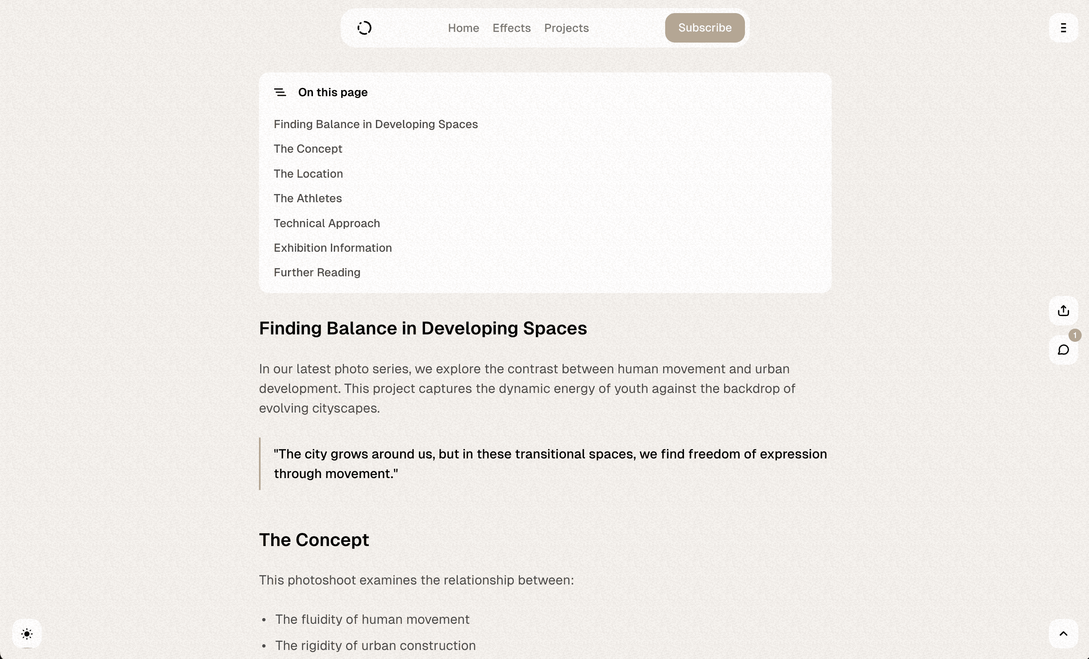Click the share icon on right edge
Screen dimensions: 1089x659
click(1063, 311)
